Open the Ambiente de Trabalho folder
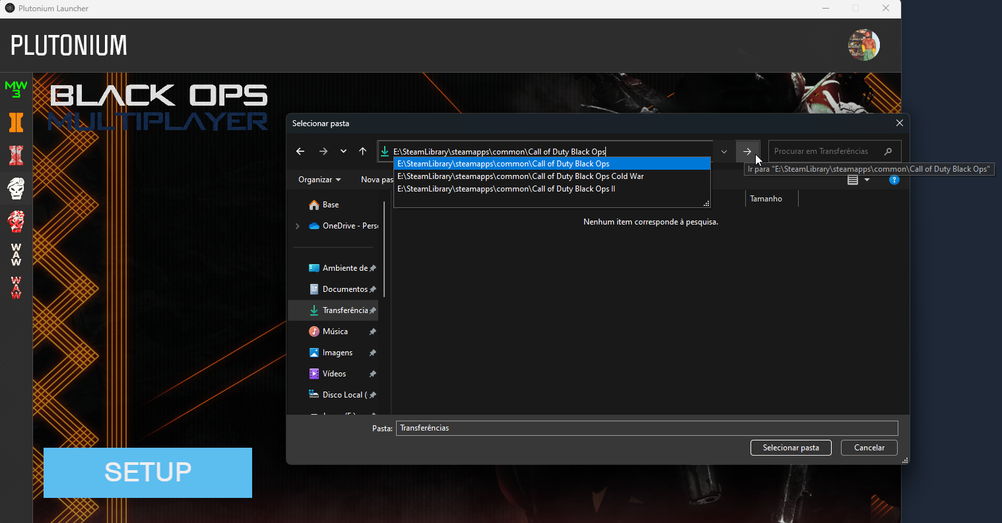1002x523 pixels. pyautogui.click(x=338, y=268)
